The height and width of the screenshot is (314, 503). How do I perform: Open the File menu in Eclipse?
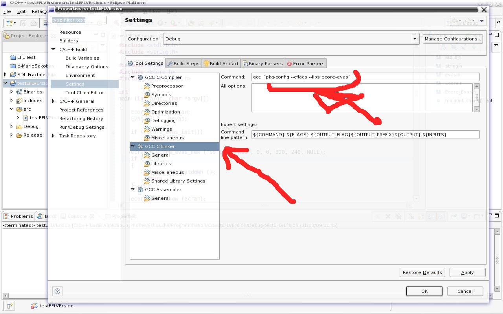click(x=7, y=11)
